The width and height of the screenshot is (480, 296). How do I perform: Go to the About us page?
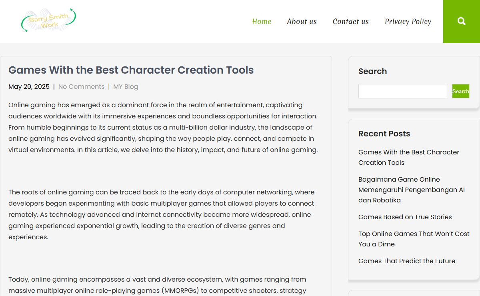click(302, 22)
